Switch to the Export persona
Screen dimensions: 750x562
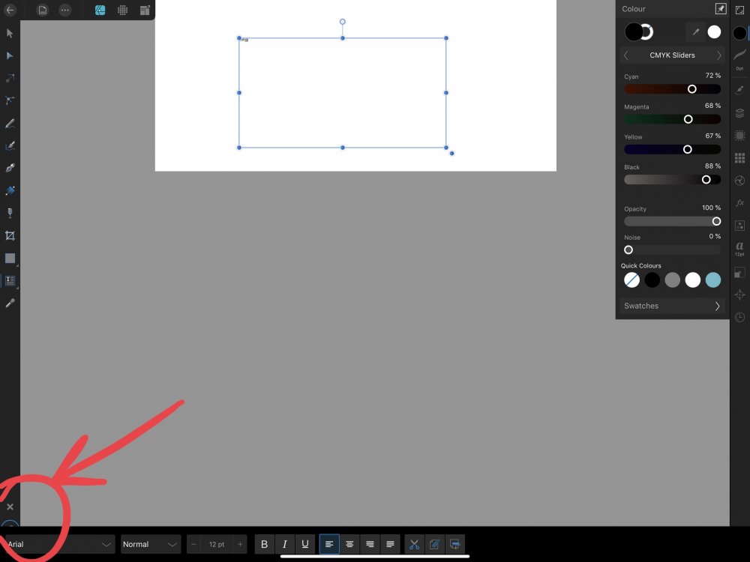(x=145, y=10)
